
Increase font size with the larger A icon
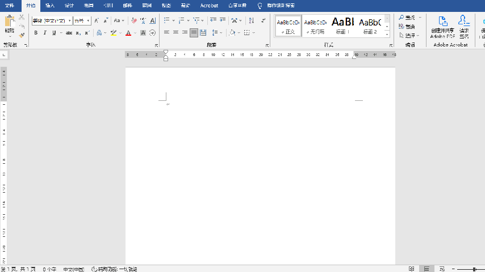97,20
